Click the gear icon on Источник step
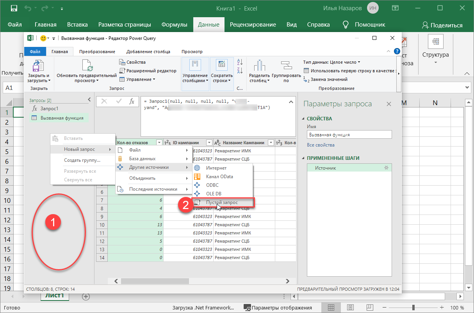The width and height of the screenshot is (474, 313). pyautogui.click(x=386, y=168)
